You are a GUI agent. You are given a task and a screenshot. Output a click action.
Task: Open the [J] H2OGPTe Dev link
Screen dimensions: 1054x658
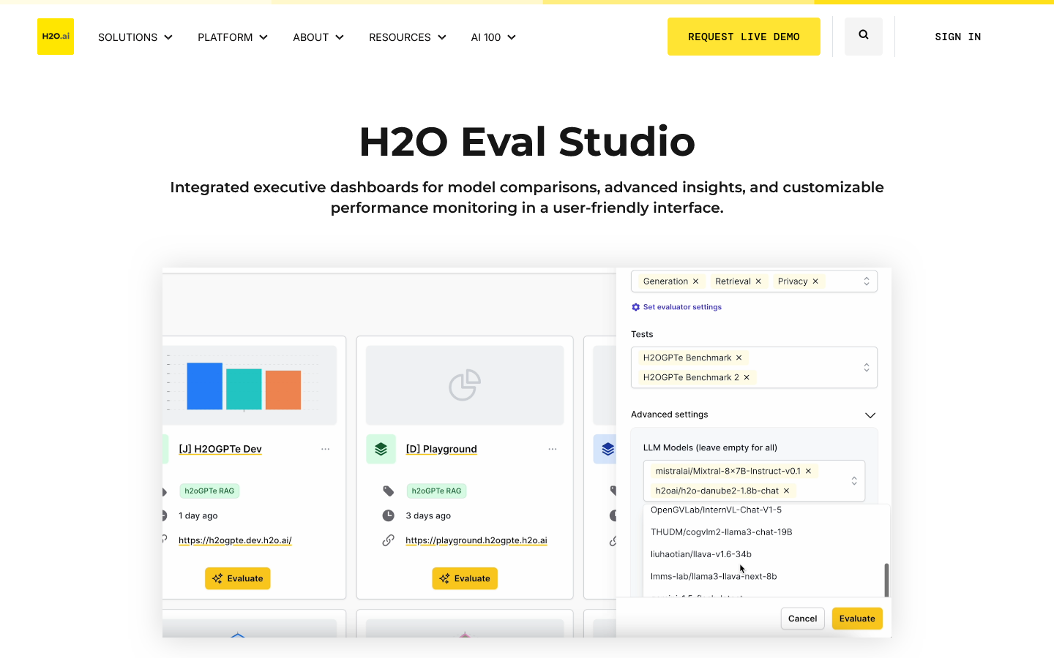220,449
